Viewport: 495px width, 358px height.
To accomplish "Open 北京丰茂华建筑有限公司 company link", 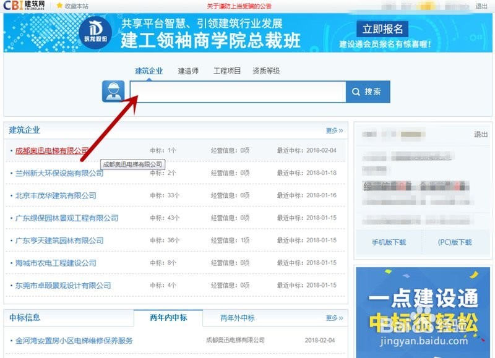I will click(x=56, y=195).
